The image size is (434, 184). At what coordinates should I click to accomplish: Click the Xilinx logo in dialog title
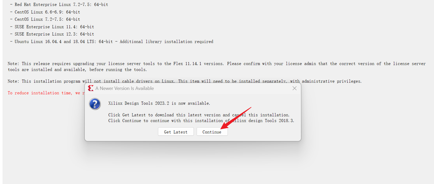point(90,88)
